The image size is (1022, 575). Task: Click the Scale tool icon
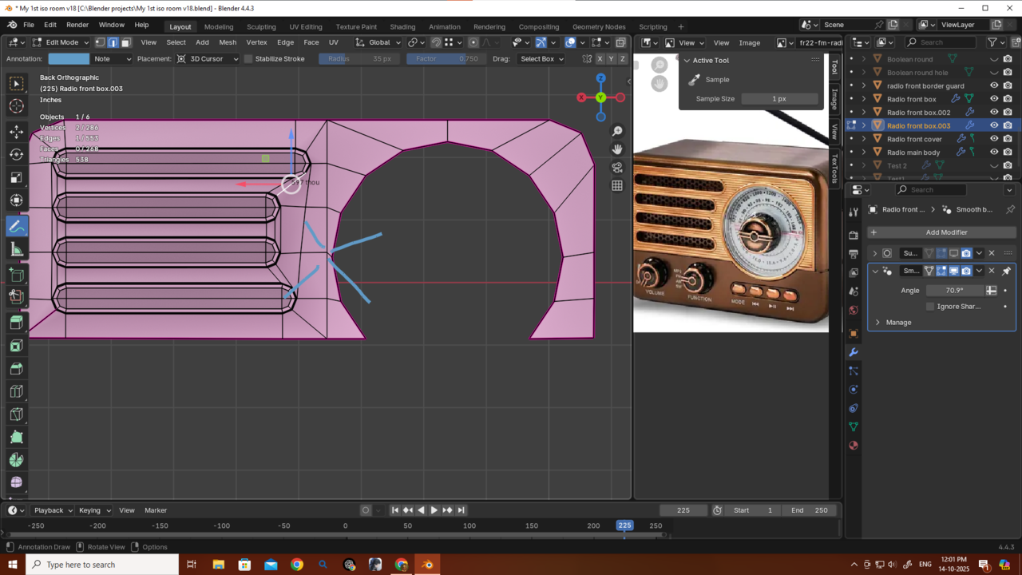[16, 177]
